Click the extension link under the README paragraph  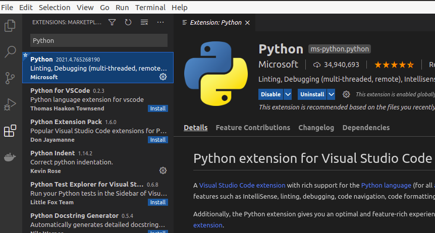click(208, 225)
